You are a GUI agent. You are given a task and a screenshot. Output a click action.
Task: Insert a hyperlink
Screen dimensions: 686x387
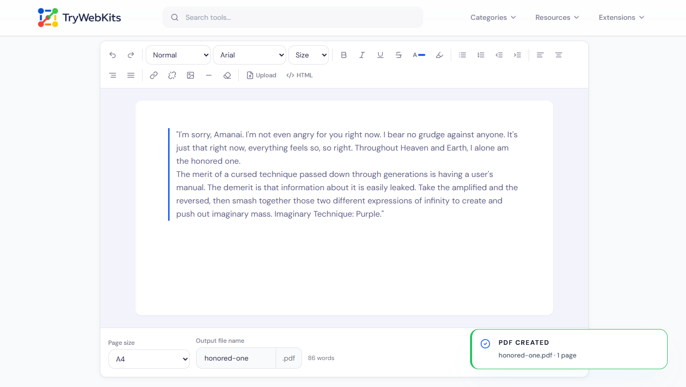click(154, 75)
